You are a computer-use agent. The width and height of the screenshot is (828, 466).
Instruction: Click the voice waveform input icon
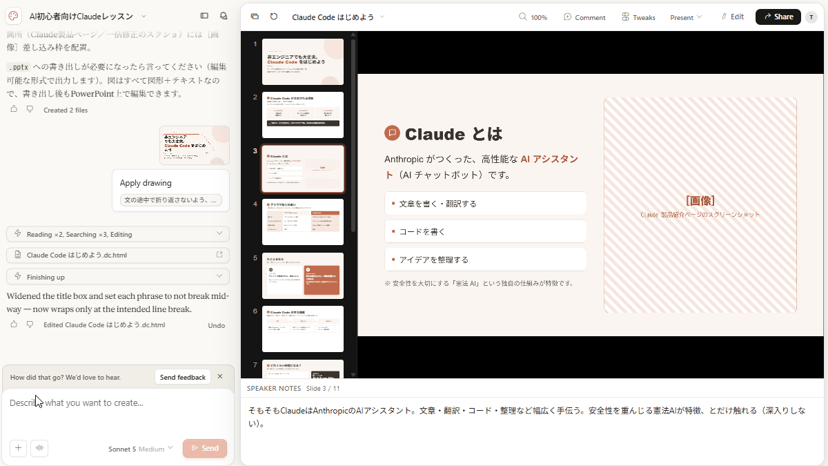(39, 448)
